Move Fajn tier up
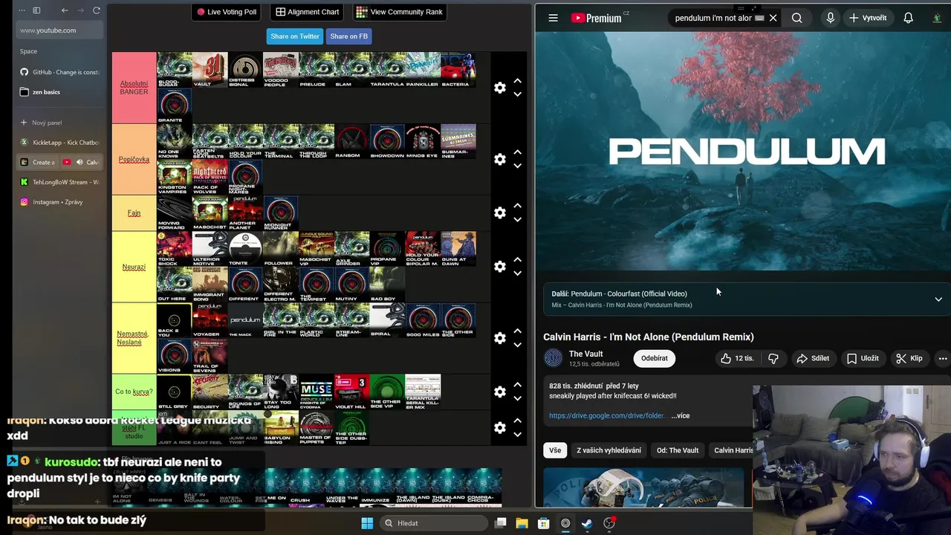Screen dimensions: 951x535 point(517,206)
